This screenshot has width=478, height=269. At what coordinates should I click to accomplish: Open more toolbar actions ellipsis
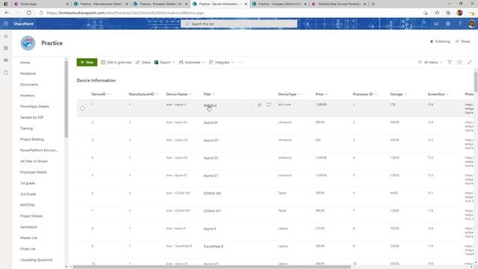[241, 62]
